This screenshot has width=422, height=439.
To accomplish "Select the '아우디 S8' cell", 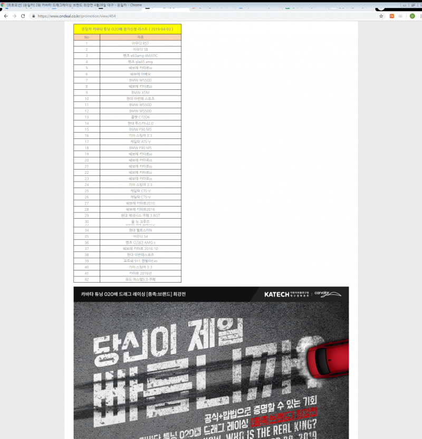I will (x=140, y=50).
